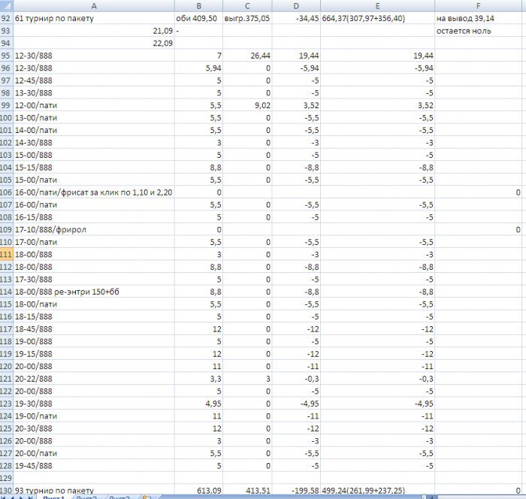Click cell '-34,45' in row 92
This screenshot has height=499, width=526.
coord(296,18)
